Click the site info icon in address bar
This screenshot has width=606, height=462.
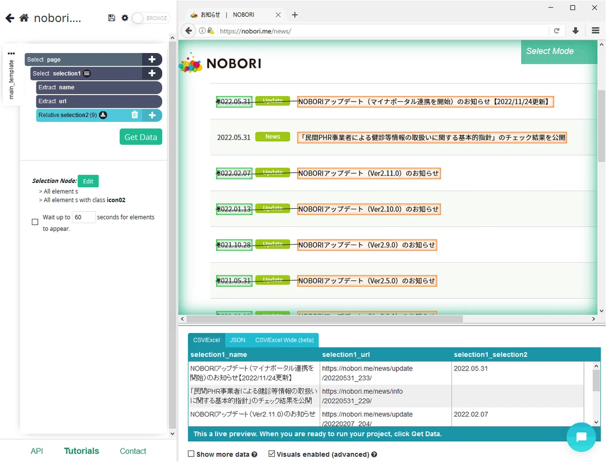coord(202,31)
